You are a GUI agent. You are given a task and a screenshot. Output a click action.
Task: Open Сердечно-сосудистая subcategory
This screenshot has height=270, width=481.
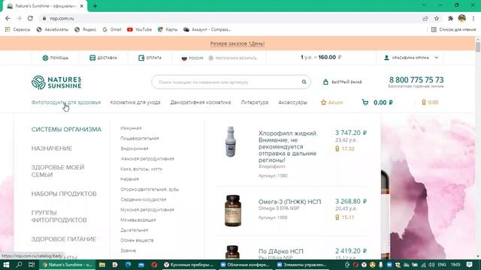point(144,199)
